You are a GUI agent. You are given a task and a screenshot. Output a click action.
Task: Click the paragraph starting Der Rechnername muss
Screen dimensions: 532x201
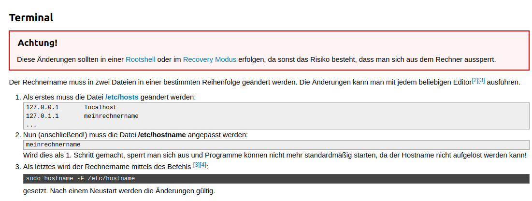point(193,82)
